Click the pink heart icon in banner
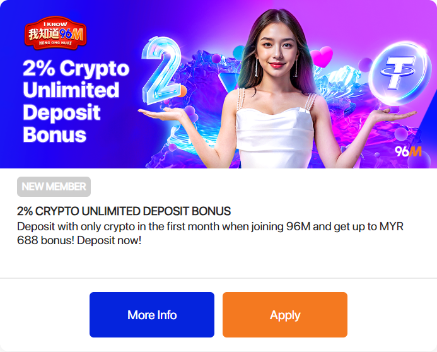Image resolution: width=437 pixels, height=352 pixels. (x=322, y=57)
